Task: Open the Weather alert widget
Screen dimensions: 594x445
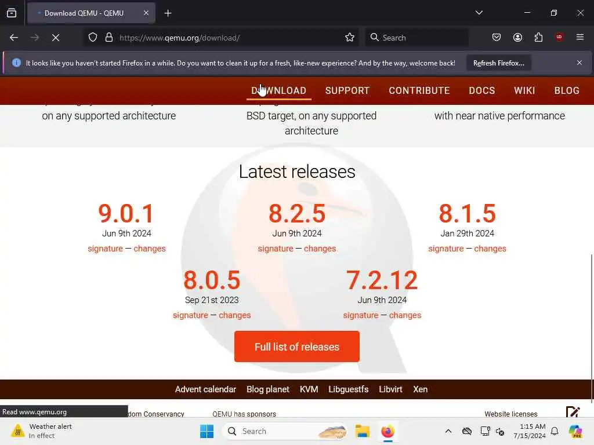Action: 41,431
